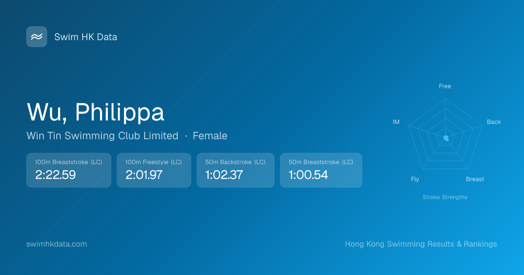The height and width of the screenshot is (275, 524).
Task: Click the 2:01.97 time value
Action: coord(144,175)
